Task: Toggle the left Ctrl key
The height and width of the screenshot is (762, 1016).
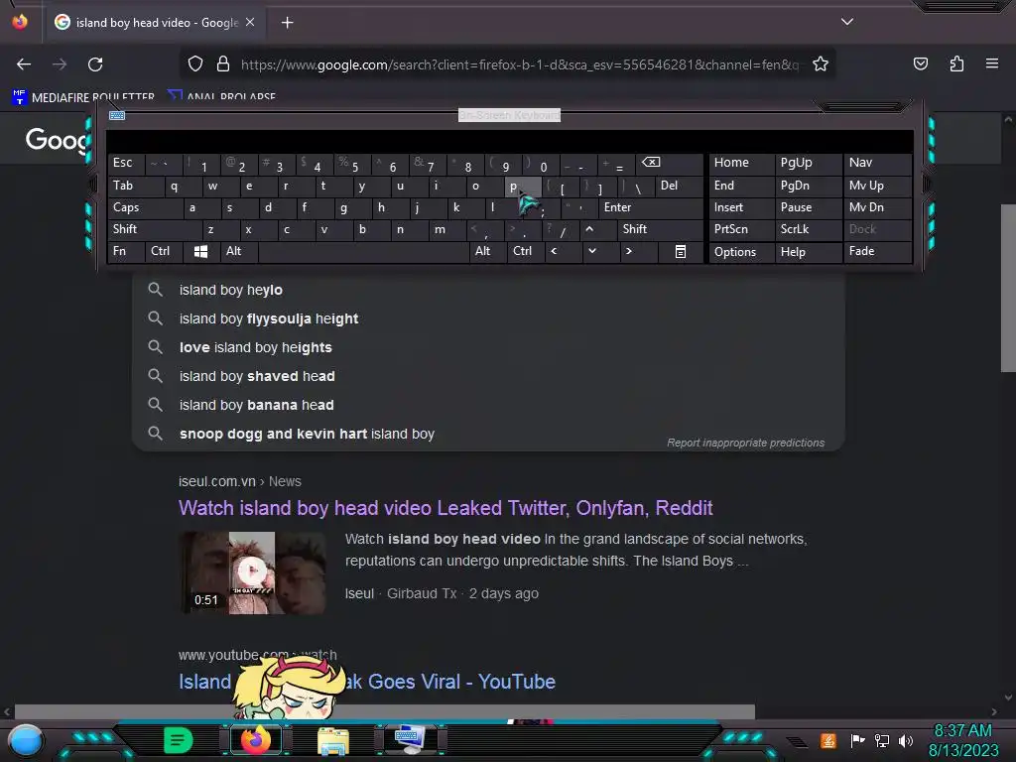Action: pyautogui.click(x=165, y=251)
